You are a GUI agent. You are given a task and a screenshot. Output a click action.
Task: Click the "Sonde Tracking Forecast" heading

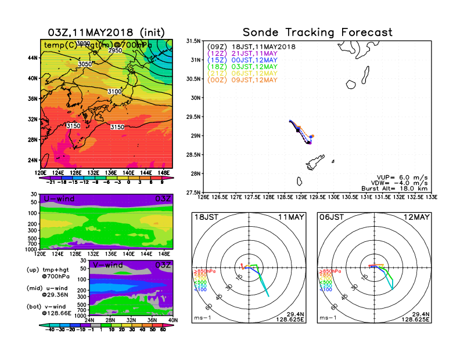(318, 32)
